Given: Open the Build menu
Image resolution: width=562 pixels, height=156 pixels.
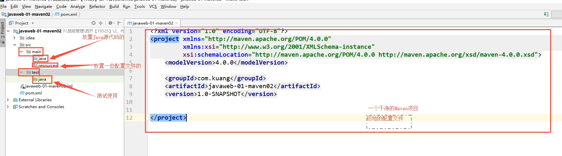Looking at the screenshot, I should (114, 6).
